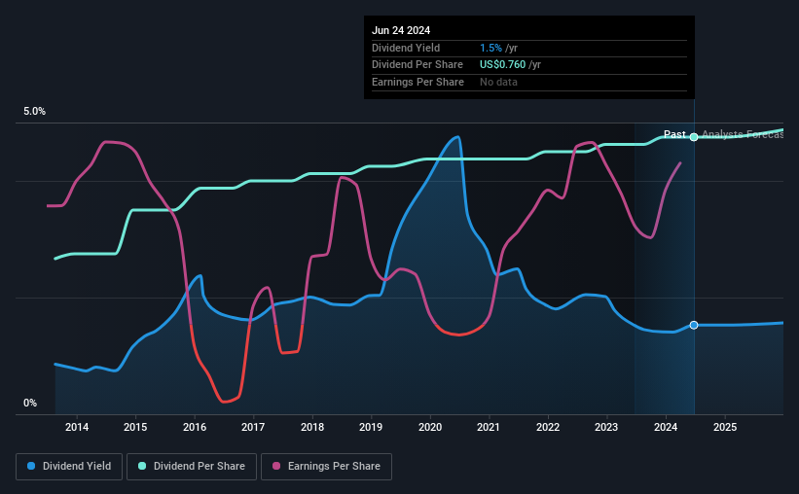Image resolution: width=799 pixels, height=494 pixels.
Task: Click the tooltip Dividend Per Share row label
Action: point(418,65)
